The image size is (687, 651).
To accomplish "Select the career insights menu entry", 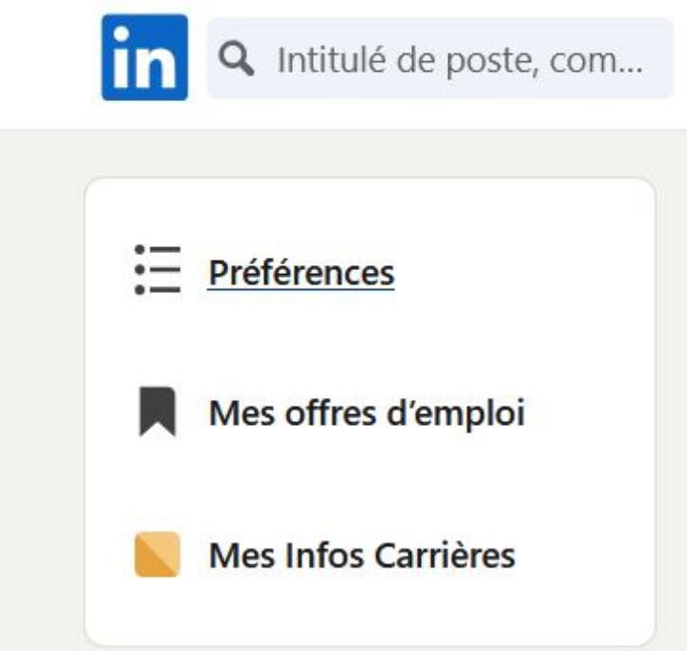I will (363, 555).
